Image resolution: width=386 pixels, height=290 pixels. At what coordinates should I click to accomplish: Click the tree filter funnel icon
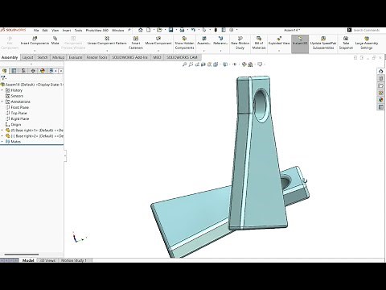[x=3, y=78]
